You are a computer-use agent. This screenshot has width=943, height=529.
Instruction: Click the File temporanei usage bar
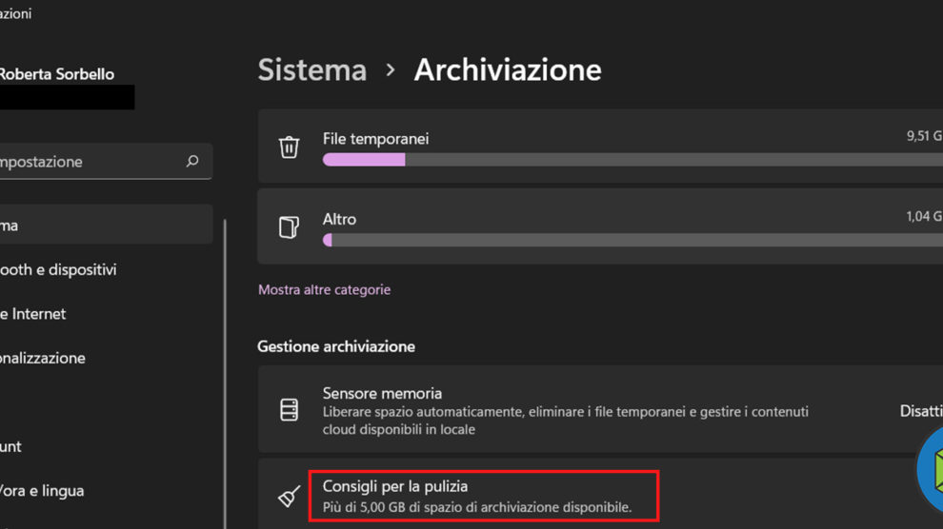[629, 160]
